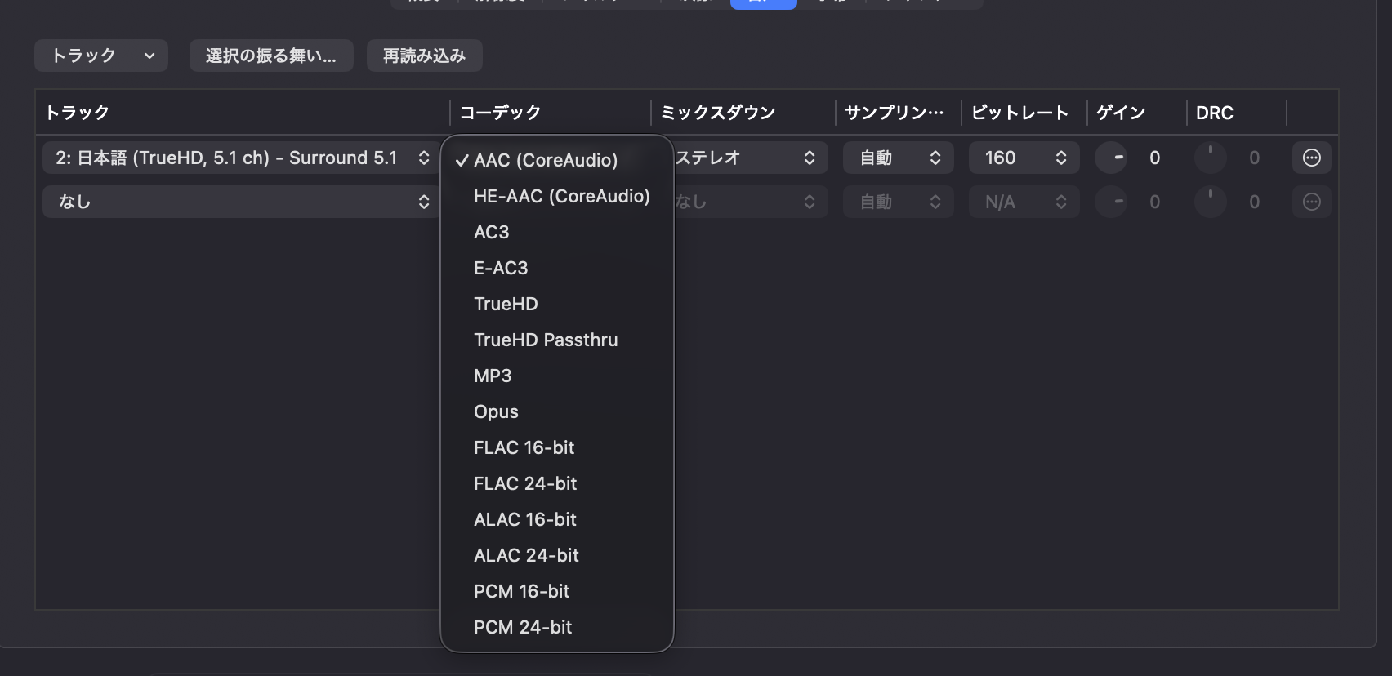Choose AC3 from codec list
The image size is (1392, 676).
click(492, 232)
